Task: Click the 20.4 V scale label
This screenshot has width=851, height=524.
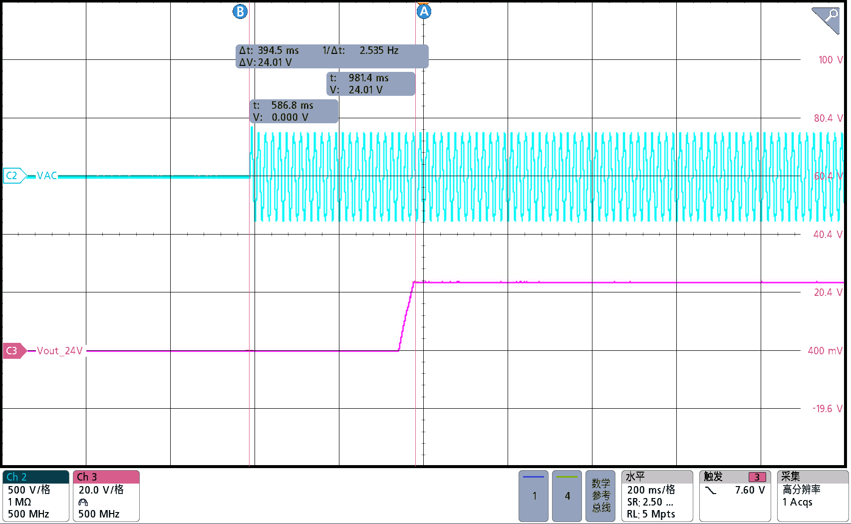Action: (829, 292)
